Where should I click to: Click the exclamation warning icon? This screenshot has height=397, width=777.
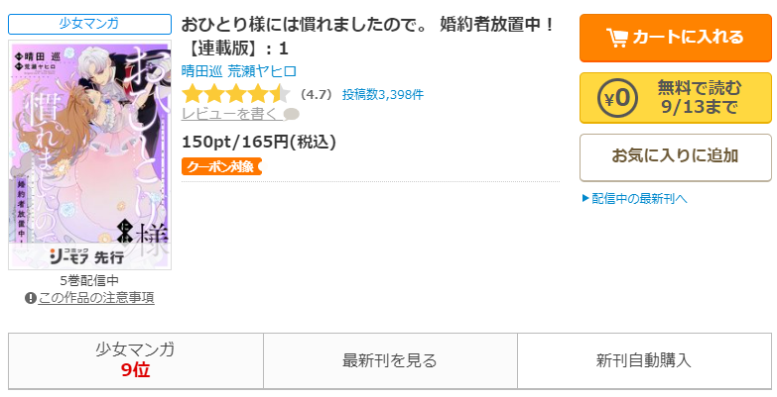pos(30,298)
